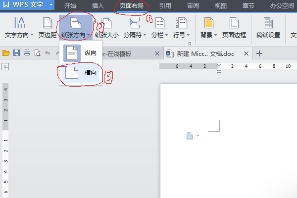Click the tab stop selector L box
The width and height of the screenshot is (297, 198).
tap(5, 66)
